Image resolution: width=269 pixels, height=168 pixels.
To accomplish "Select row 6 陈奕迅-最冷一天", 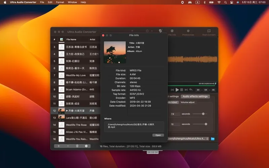I will (x=75, y=68).
